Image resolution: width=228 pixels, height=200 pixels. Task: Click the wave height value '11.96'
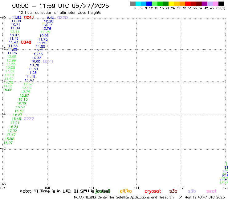12,53
